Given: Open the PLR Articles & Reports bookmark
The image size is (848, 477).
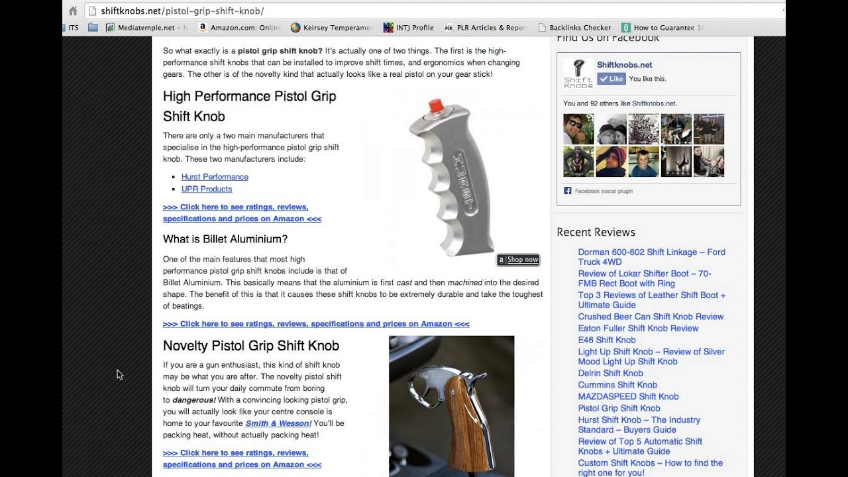Looking at the screenshot, I should (486, 28).
